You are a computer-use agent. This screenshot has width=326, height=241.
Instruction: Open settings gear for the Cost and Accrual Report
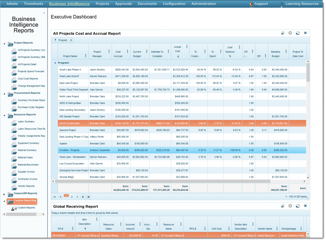(290, 33)
